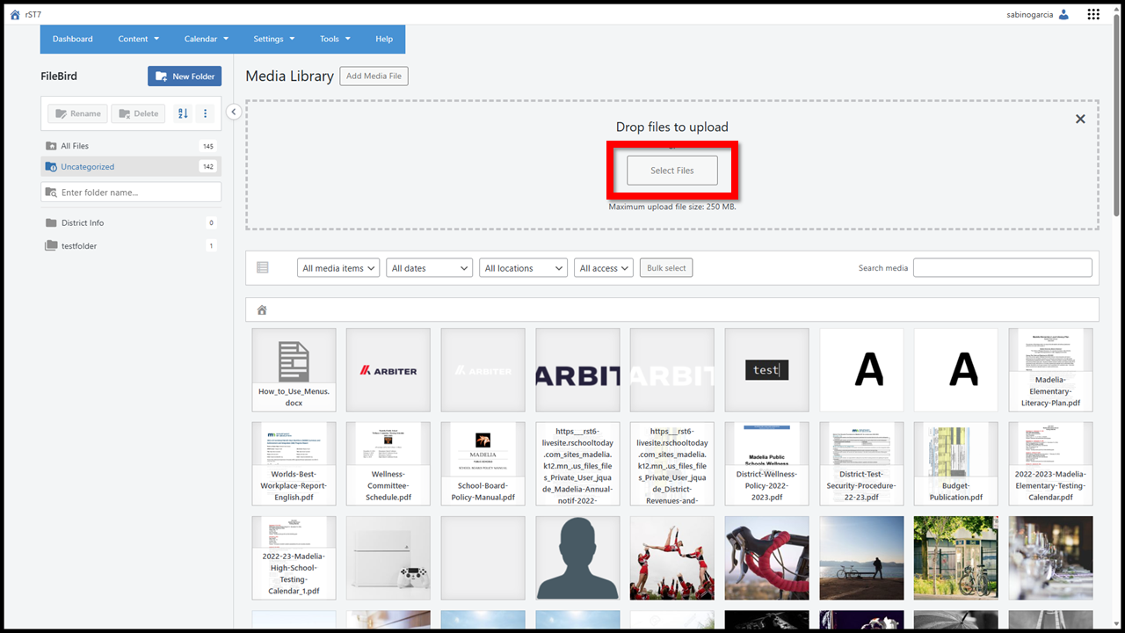Open the All media items dropdown

coord(338,268)
